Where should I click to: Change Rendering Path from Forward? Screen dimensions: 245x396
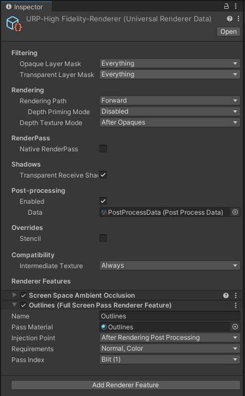click(170, 101)
